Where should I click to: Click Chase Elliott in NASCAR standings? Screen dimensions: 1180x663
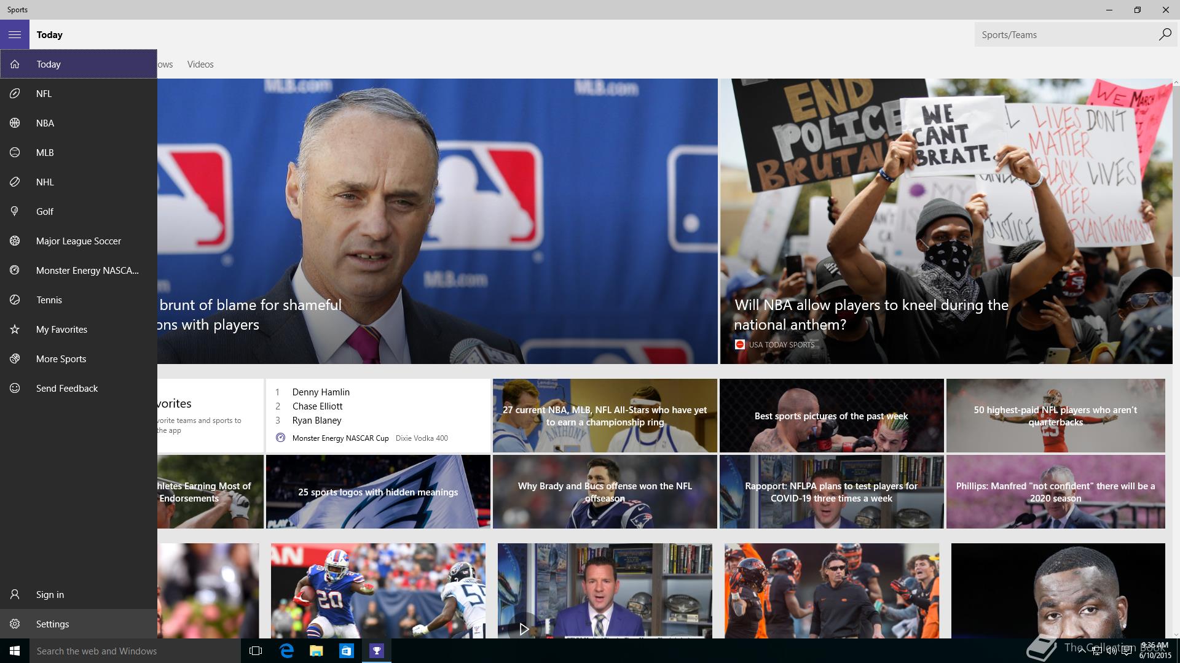[317, 406]
